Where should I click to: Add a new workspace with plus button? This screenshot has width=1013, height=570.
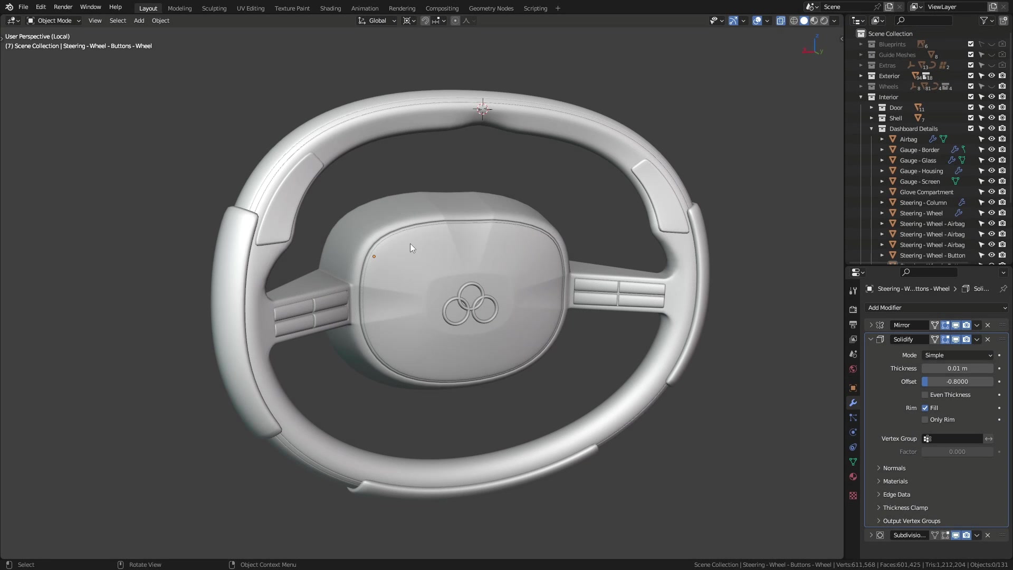pos(558,8)
